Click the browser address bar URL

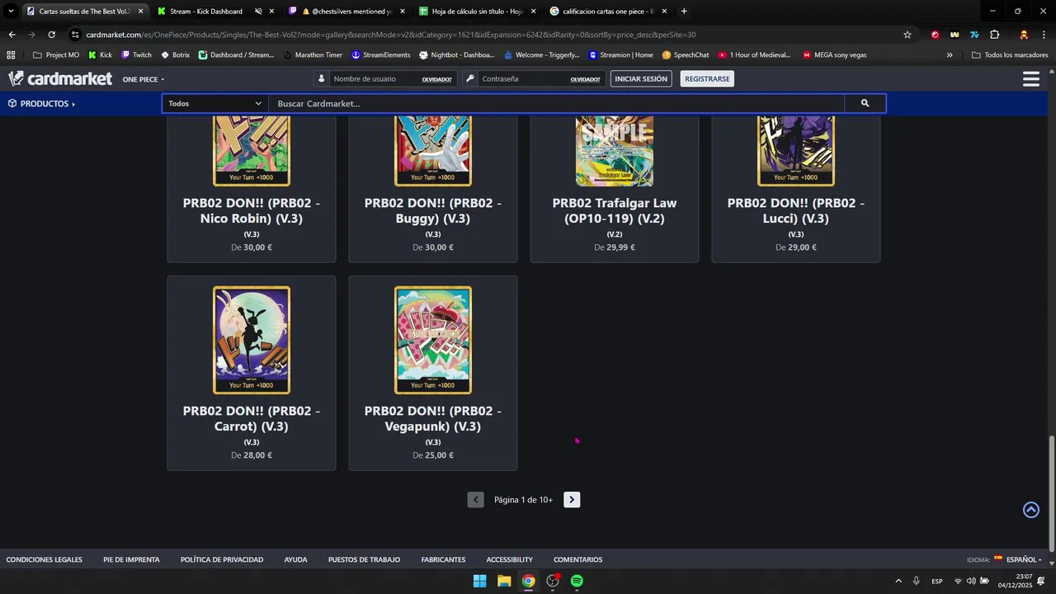click(x=390, y=35)
